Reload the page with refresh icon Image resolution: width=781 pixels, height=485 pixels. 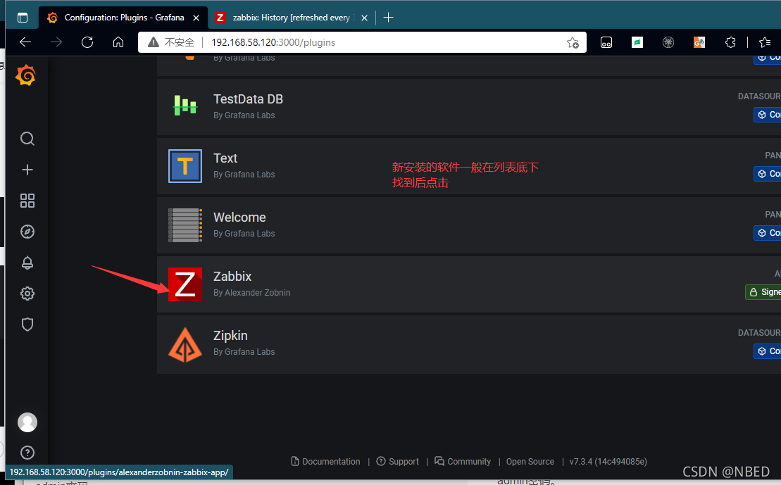[87, 42]
